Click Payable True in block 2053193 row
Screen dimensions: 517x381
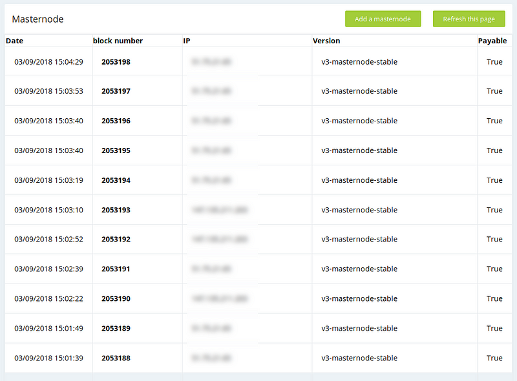pos(494,210)
